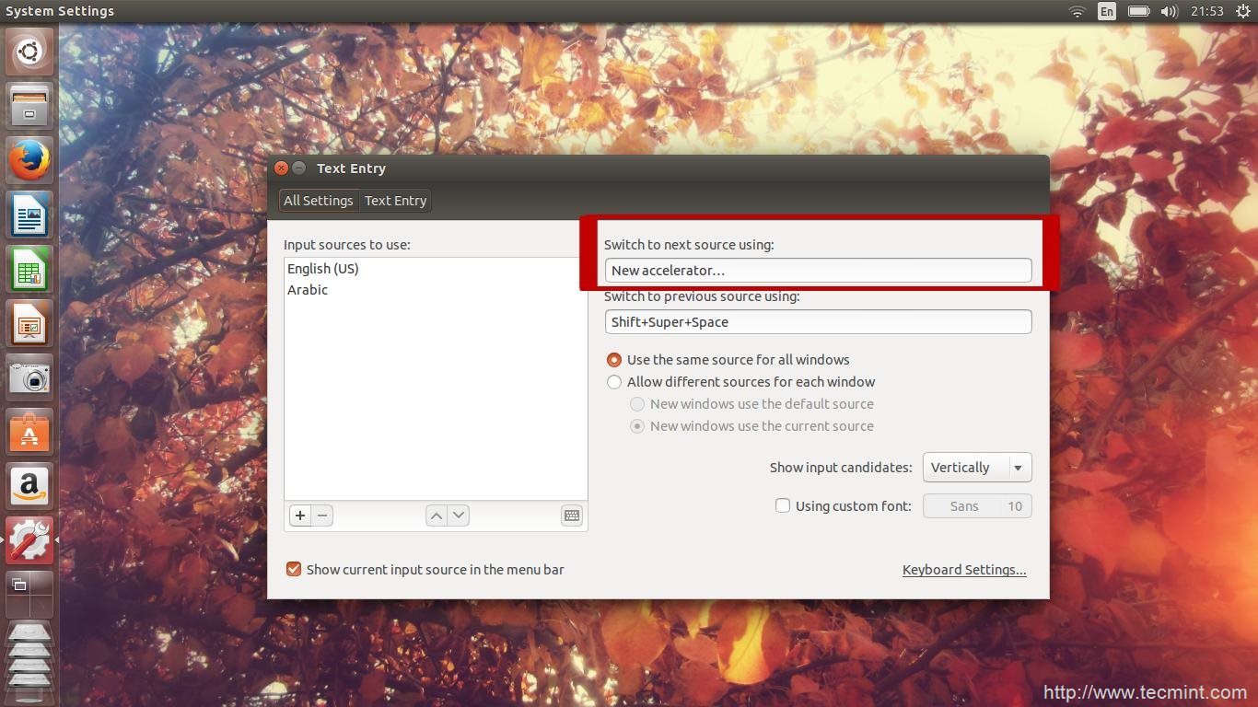Minimize the Text Entry window
This screenshot has width=1258, height=707.
coord(298,168)
